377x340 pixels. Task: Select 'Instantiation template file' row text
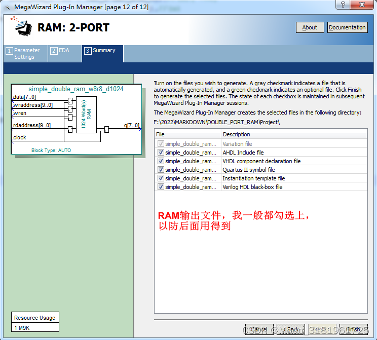pos(254,178)
